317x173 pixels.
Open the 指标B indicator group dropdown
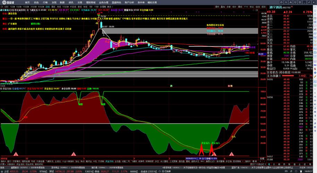(x=248, y=161)
